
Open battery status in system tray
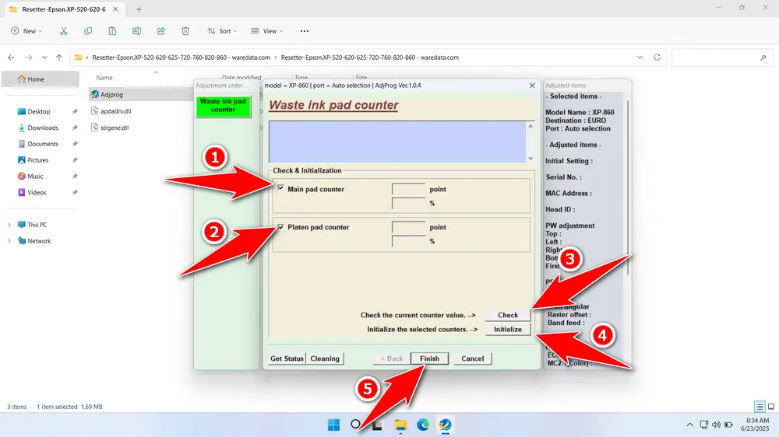[728, 425]
